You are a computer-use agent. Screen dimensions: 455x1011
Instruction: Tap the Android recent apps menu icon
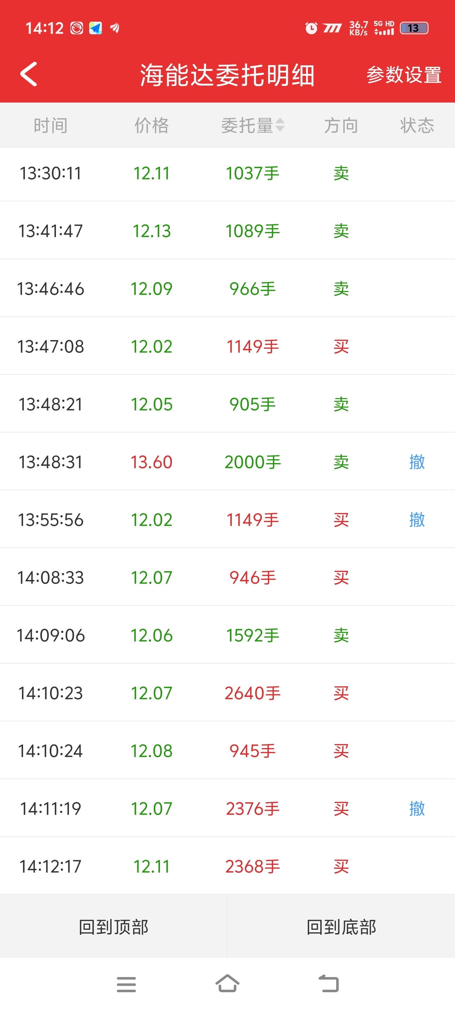(126, 984)
